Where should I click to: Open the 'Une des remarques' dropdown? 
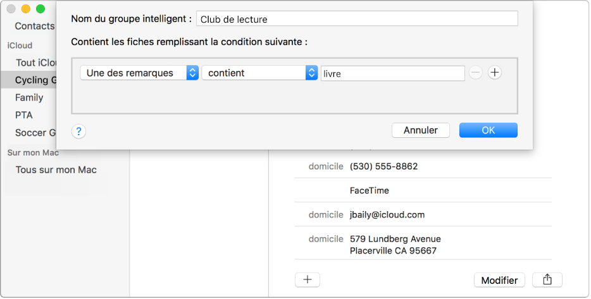(140, 73)
